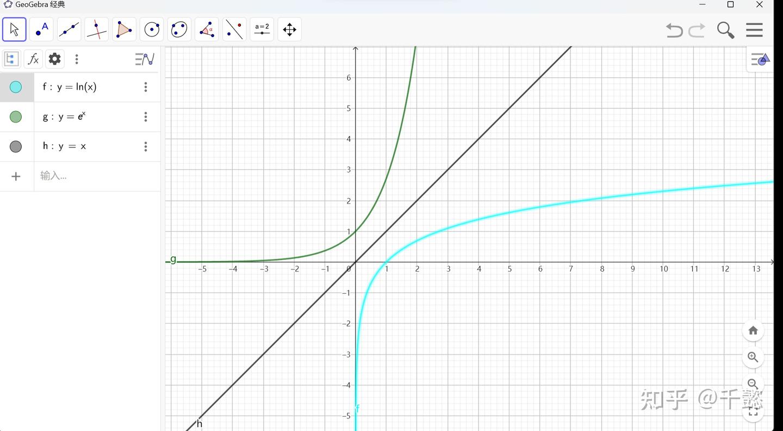
Task: Reset graph to home standard view
Action: point(753,330)
